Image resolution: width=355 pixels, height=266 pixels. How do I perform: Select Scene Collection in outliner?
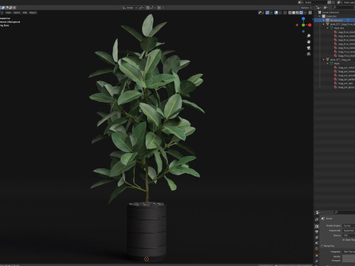pos(331,13)
